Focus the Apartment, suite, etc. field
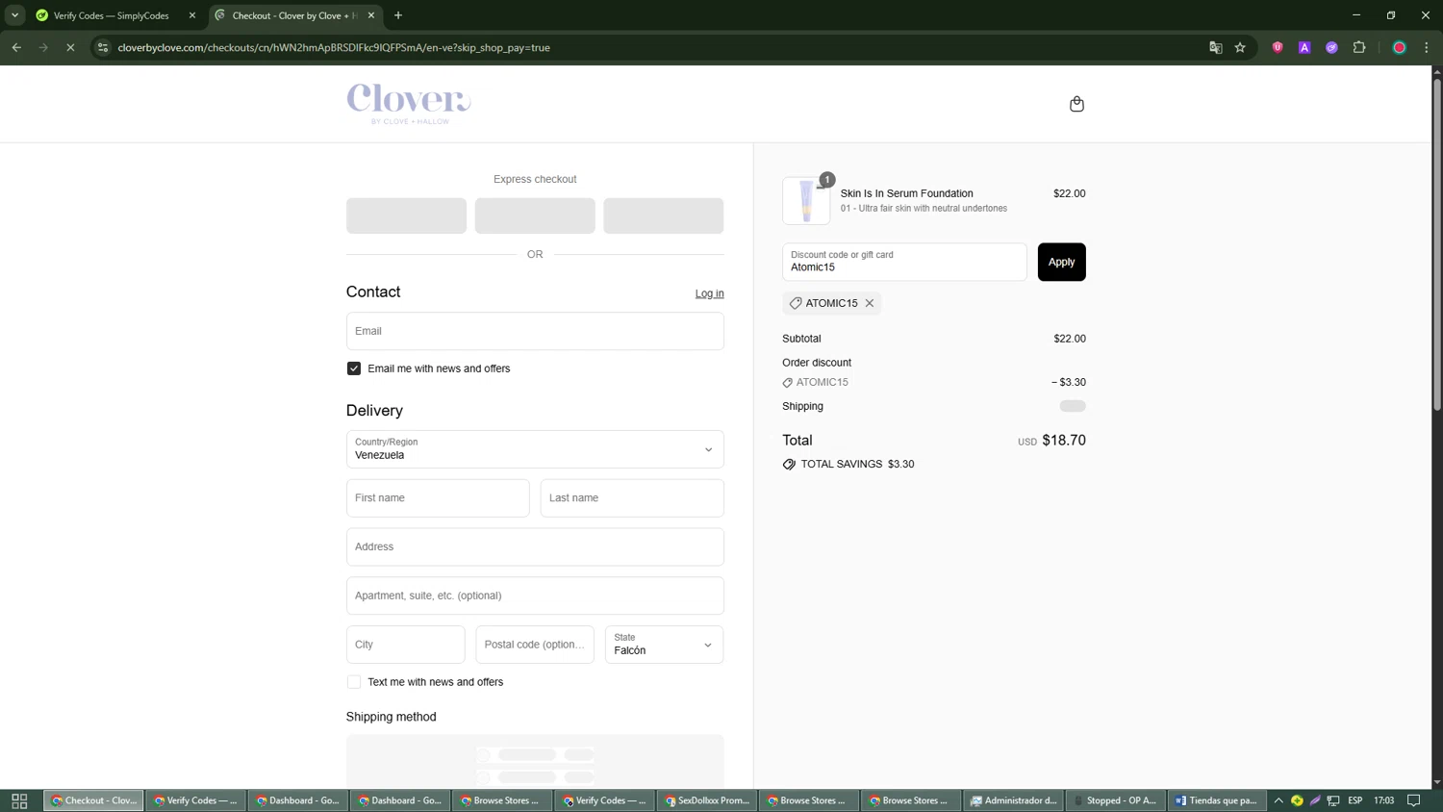This screenshot has height=812, width=1443. point(535,596)
